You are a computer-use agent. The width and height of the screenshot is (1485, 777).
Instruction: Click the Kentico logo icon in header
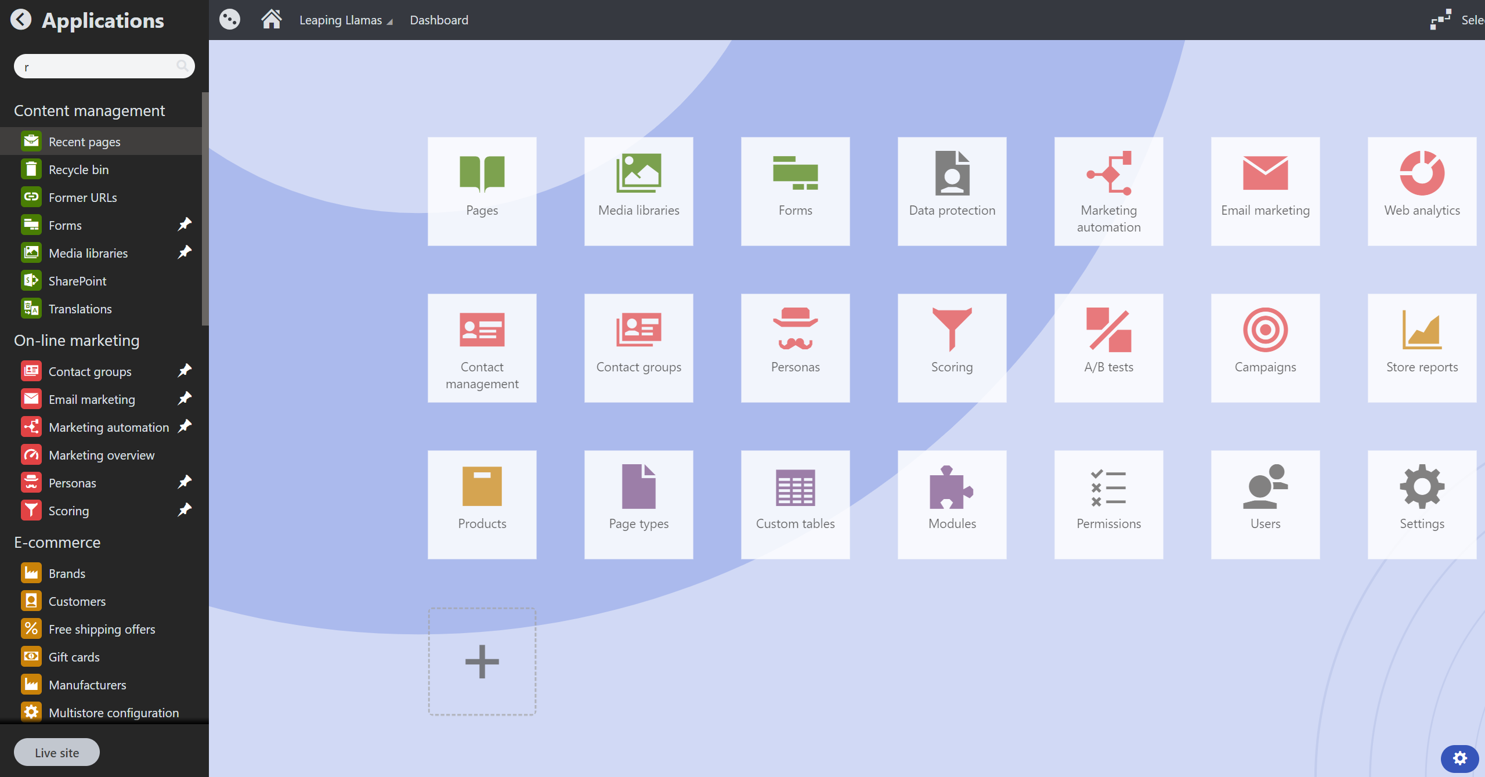(x=229, y=20)
